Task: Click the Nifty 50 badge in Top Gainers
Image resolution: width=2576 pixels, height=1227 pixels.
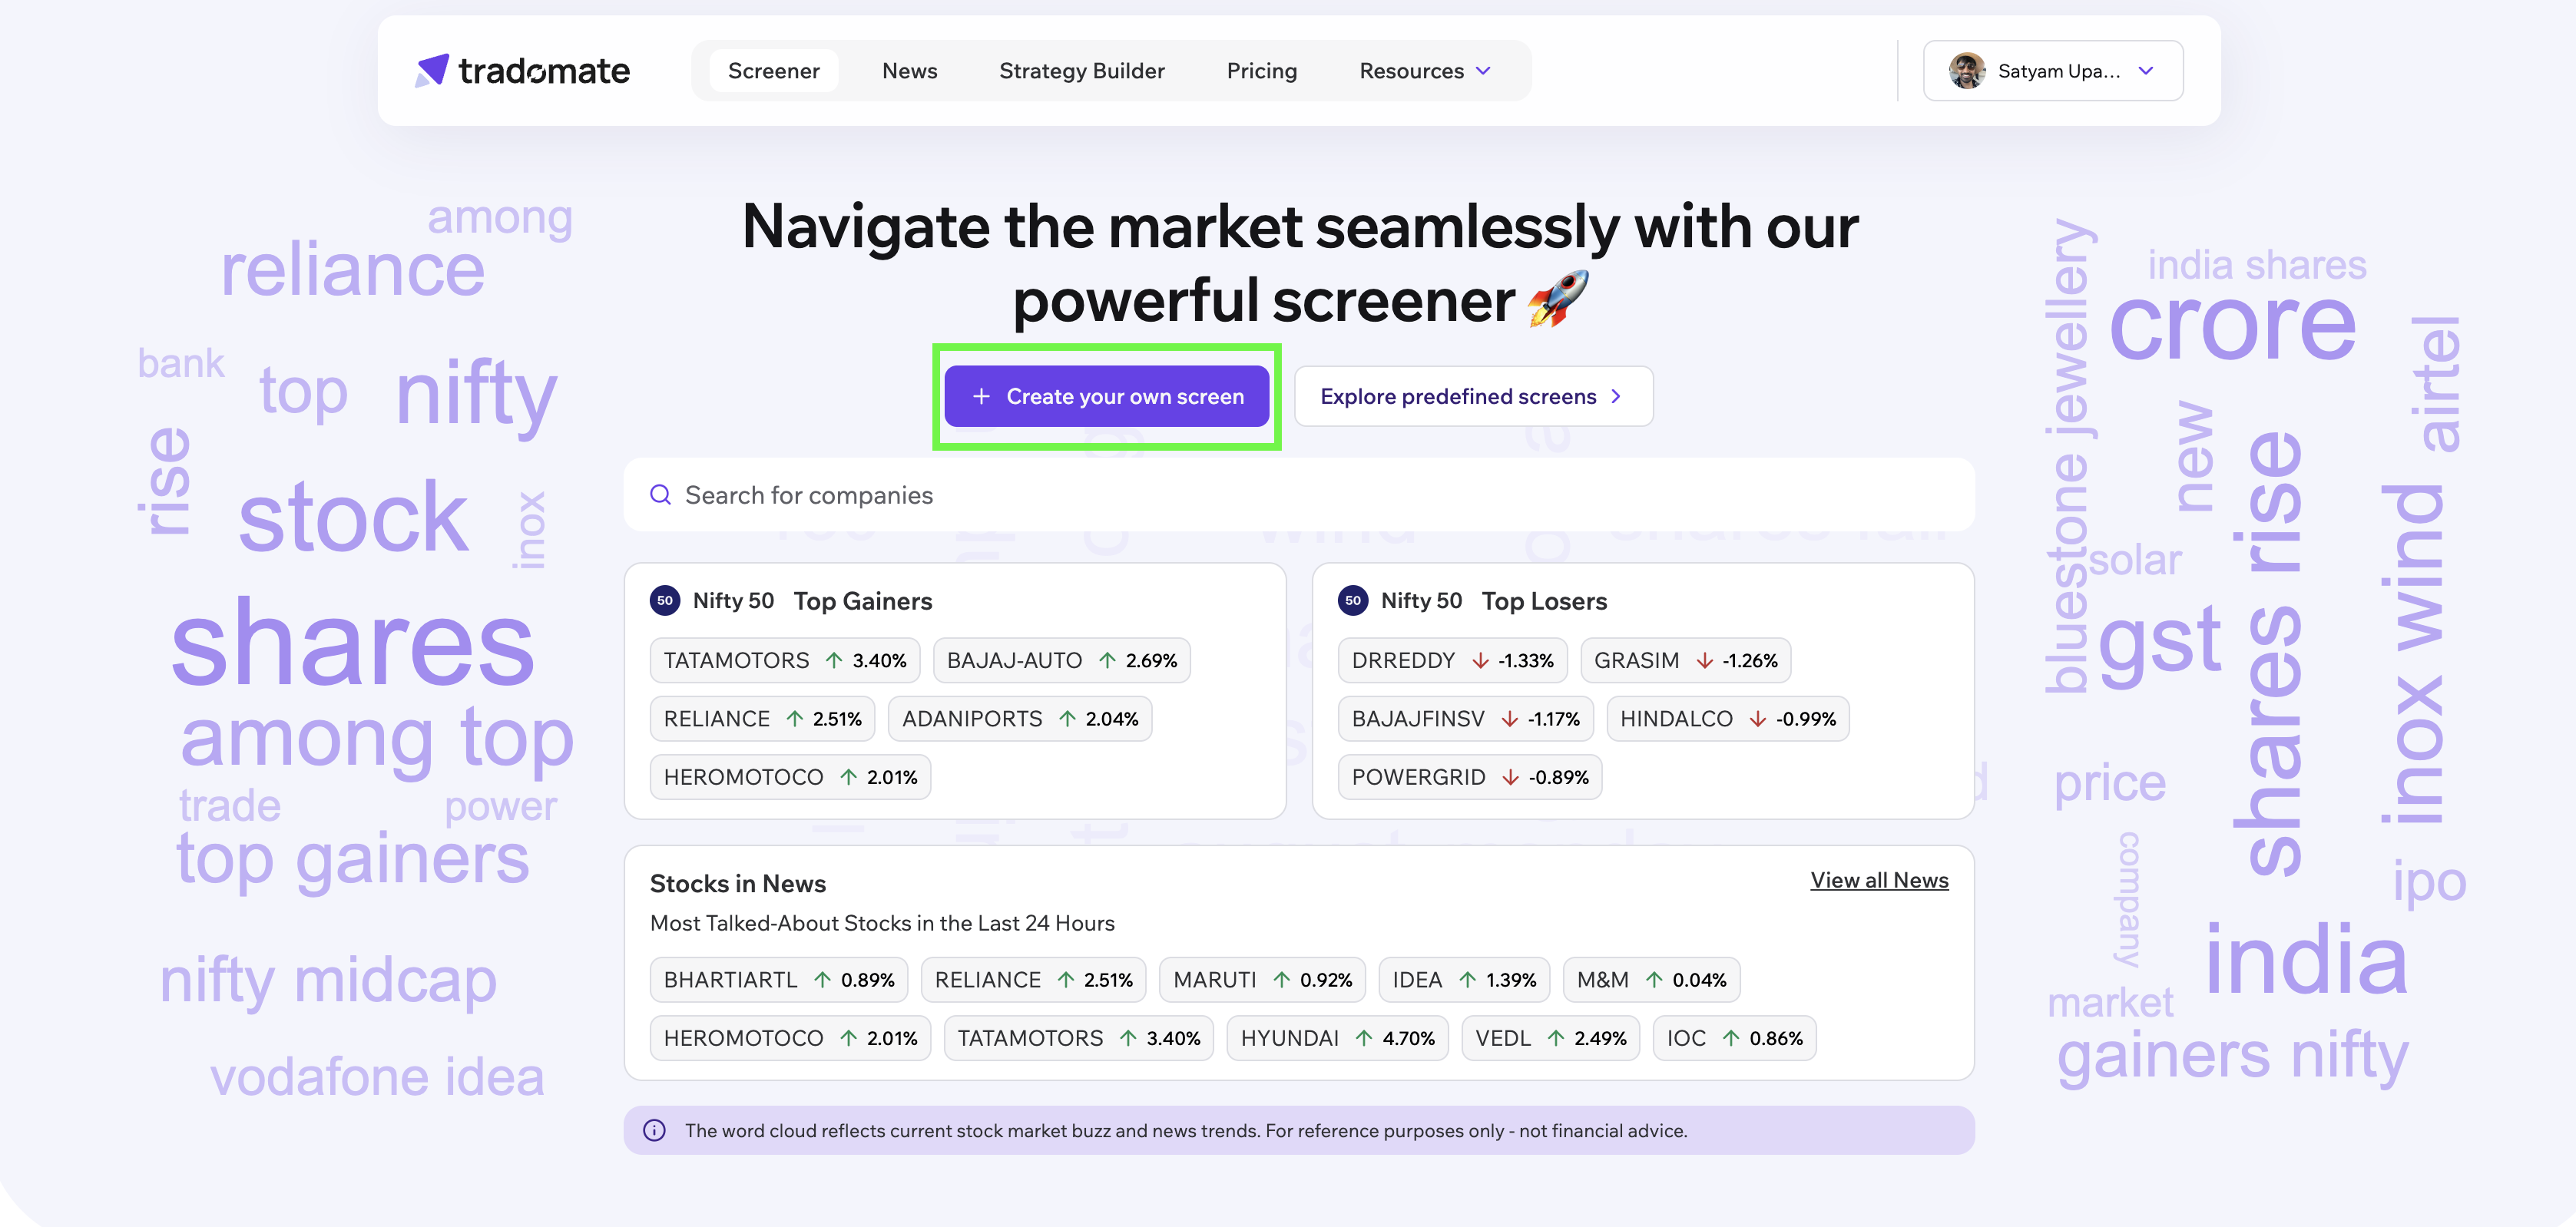Action: (x=665, y=600)
